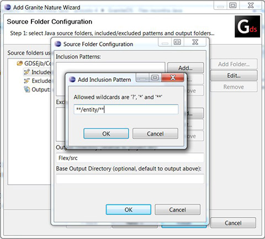
Task: Select the Excluded patterns tree icon
Action: 26,81
